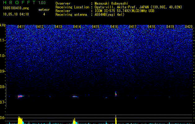
Task: Click the 0414 time marker
Action: pos(77,27)
